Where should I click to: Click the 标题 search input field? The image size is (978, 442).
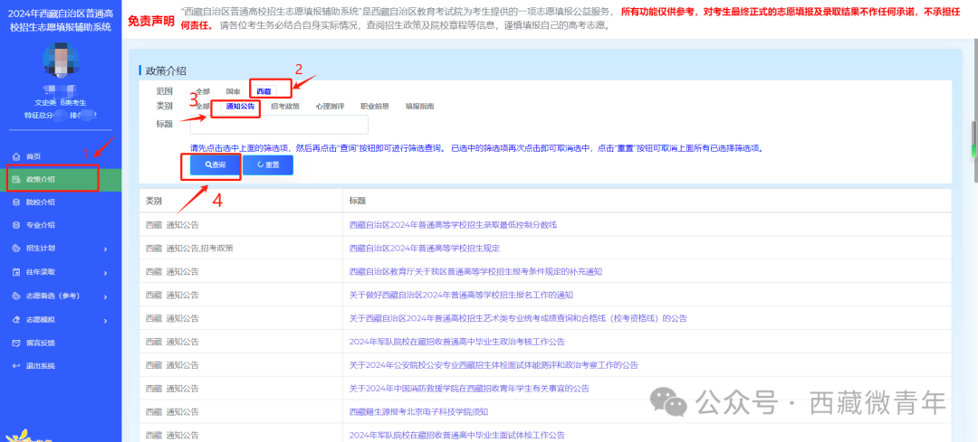279,125
